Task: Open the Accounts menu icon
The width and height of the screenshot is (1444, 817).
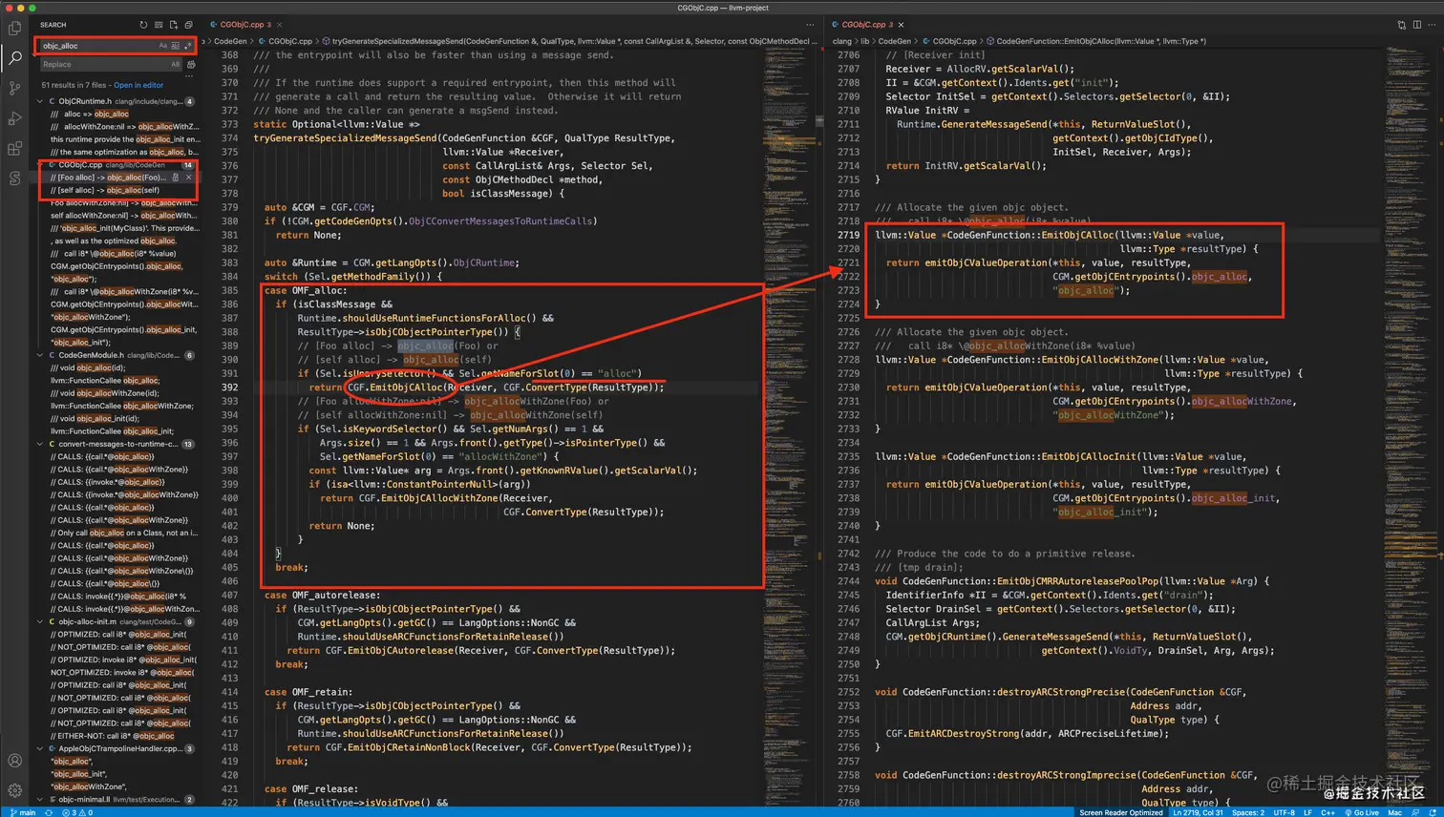Action: [14, 761]
